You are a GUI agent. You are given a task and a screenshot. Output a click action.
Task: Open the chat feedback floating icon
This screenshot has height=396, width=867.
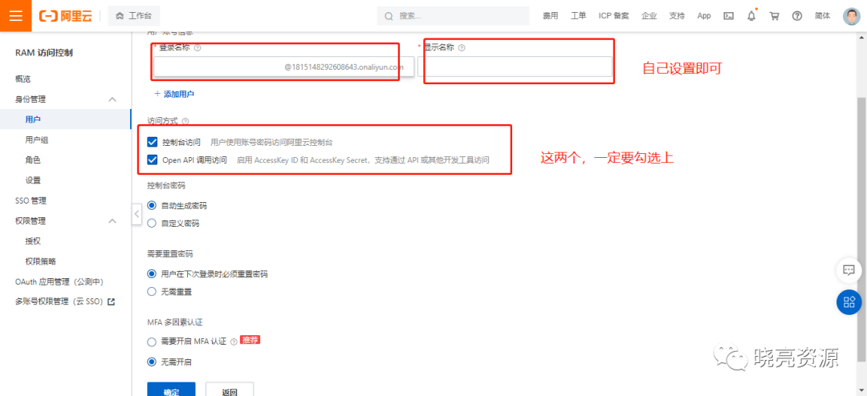point(849,270)
